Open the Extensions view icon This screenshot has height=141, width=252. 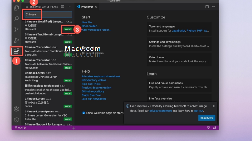click(x=16, y=51)
